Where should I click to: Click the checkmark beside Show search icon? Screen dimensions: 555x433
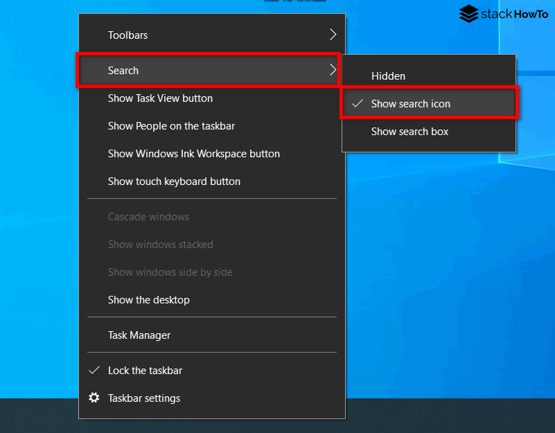(358, 103)
